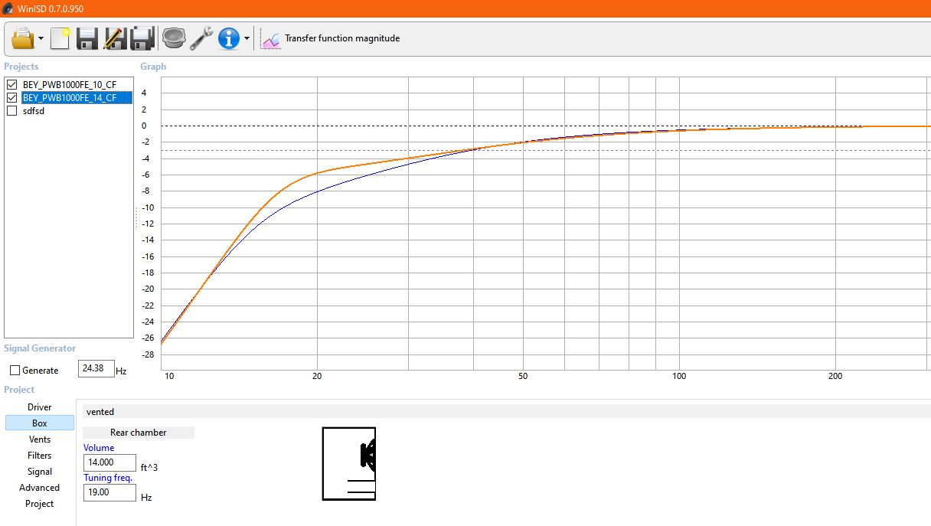The image size is (931, 526).
Task: Click the vented box diagram thumbnail
Action: click(349, 464)
